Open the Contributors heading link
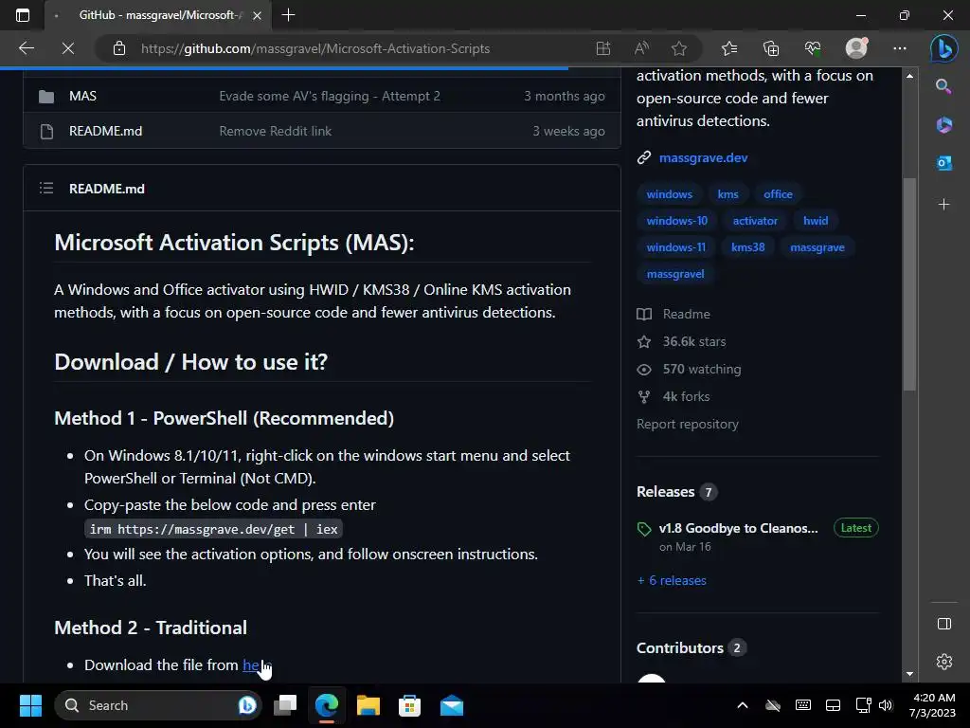Viewport: 970px width, 728px height. (x=691, y=648)
